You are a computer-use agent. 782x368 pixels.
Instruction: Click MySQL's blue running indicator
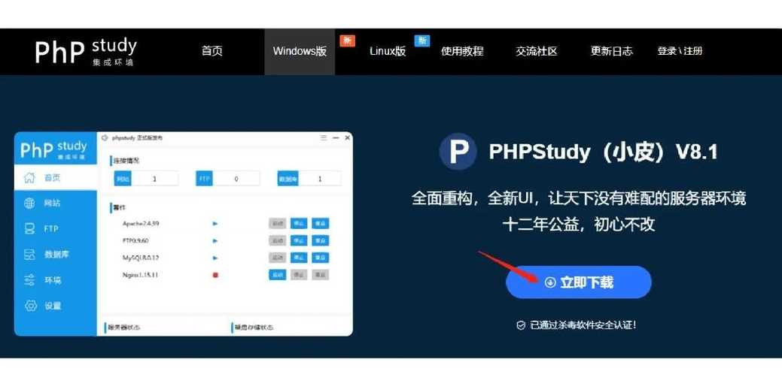pyautogui.click(x=215, y=258)
